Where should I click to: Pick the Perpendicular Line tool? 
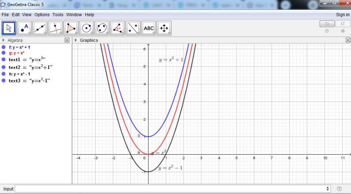point(55,28)
